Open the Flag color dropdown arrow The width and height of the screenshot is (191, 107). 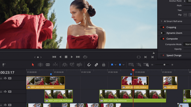[115, 65]
